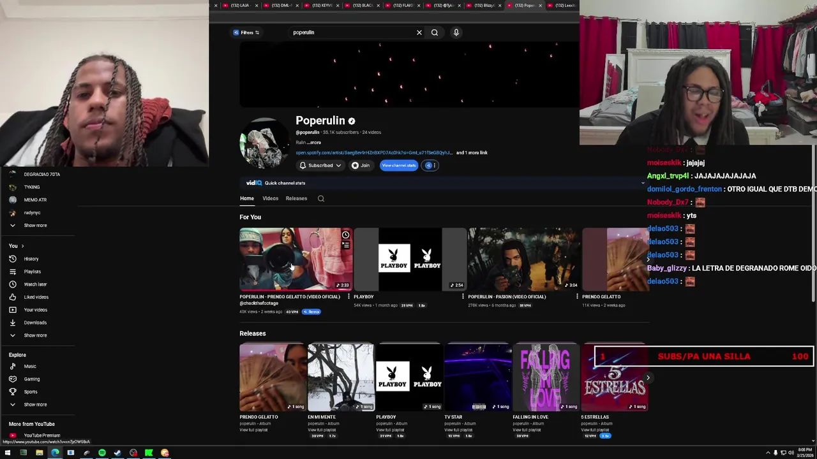This screenshot has width=817, height=459.
Task: Collapse the vidIQ Quick channel stats panel
Action: point(643,183)
